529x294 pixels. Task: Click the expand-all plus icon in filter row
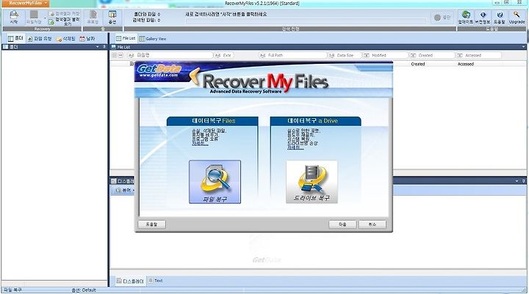tap(114, 55)
